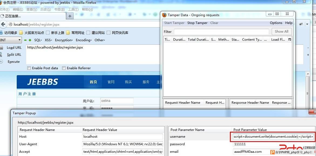
Task: Click HackBar green plus icon
Action: click(30, 40)
